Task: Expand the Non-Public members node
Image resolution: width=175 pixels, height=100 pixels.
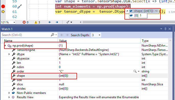Action: tap(9, 93)
